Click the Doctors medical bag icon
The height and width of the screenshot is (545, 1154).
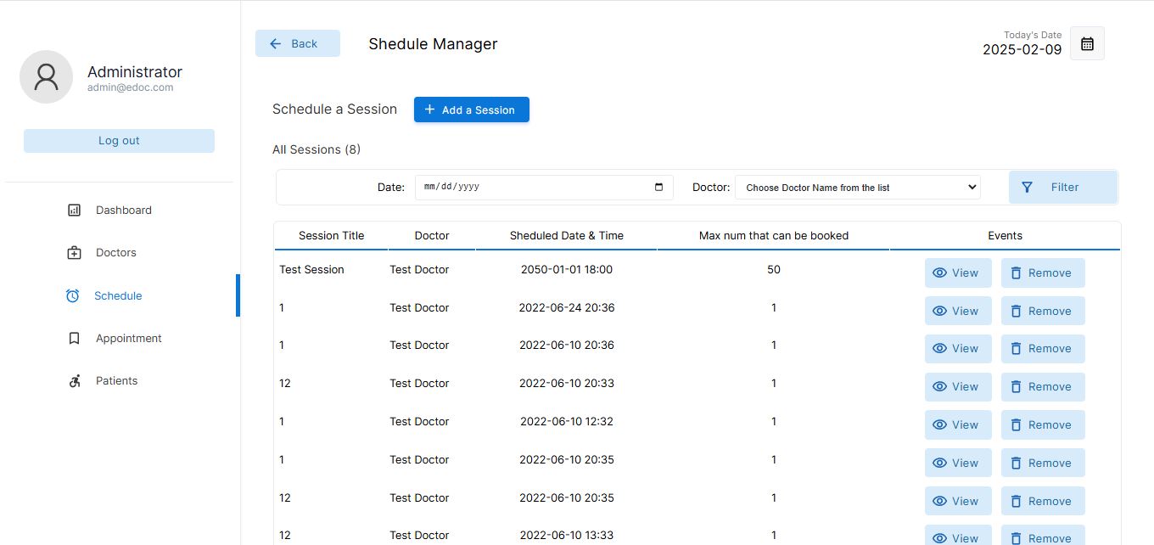[74, 253]
